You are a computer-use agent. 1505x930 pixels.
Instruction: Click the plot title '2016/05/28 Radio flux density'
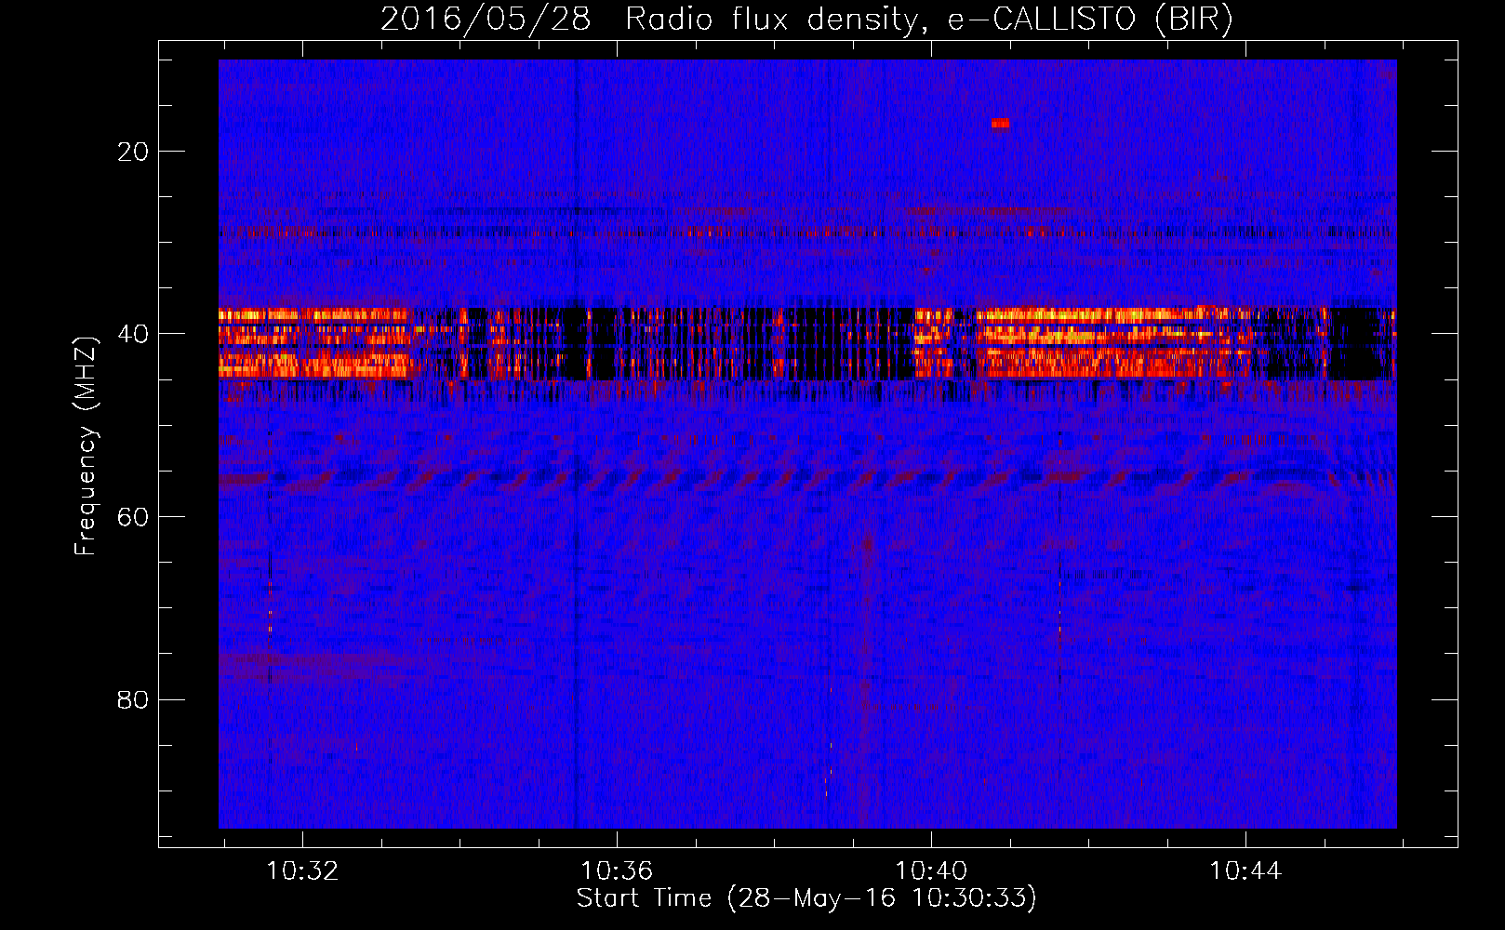pyautogui.click(x=807, y=19)
